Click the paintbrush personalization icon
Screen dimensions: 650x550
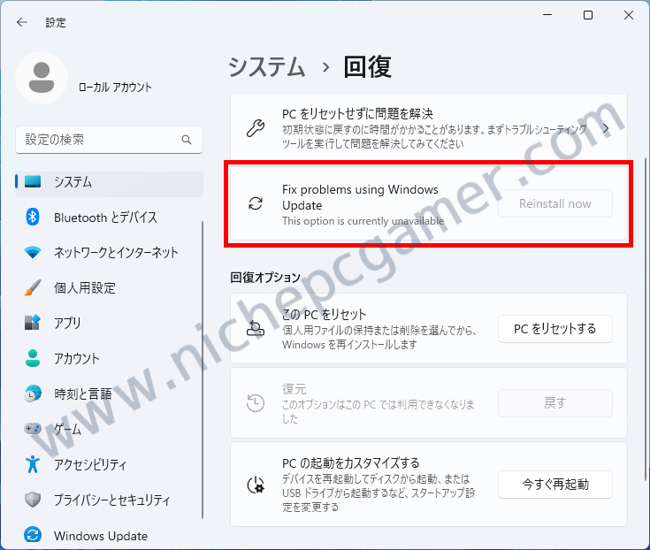tap(33, 287)
